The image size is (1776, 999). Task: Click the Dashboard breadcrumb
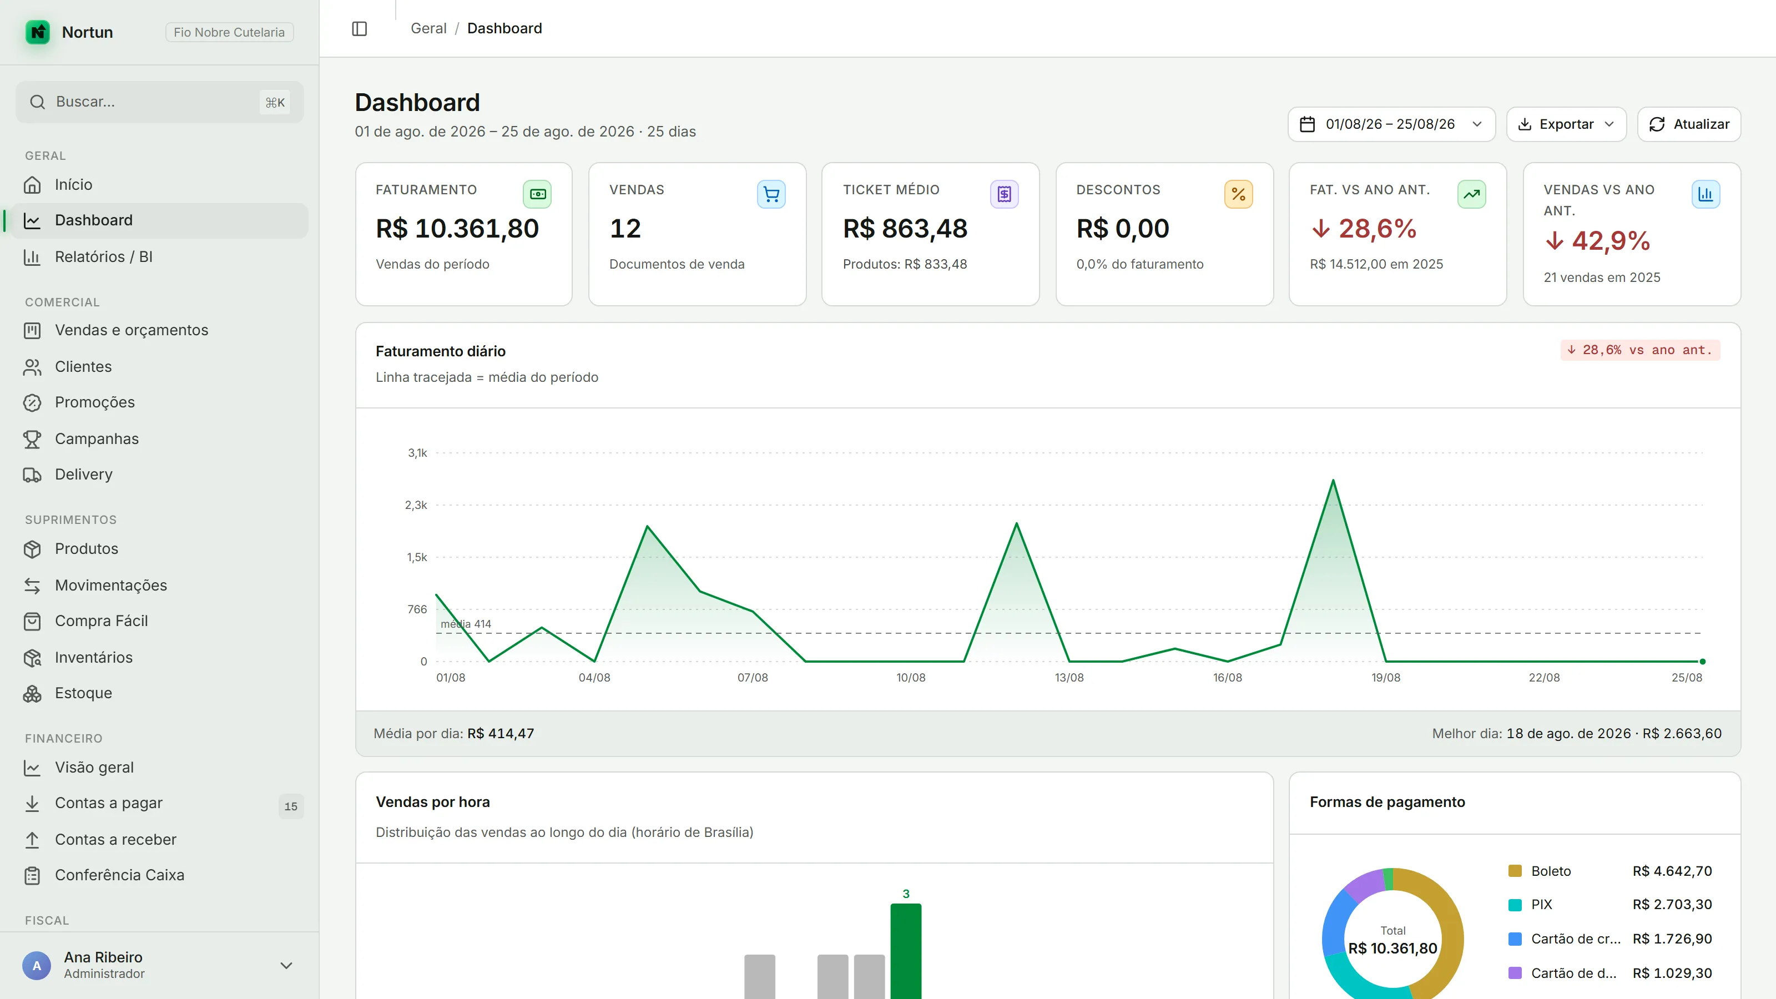(504, 28)
